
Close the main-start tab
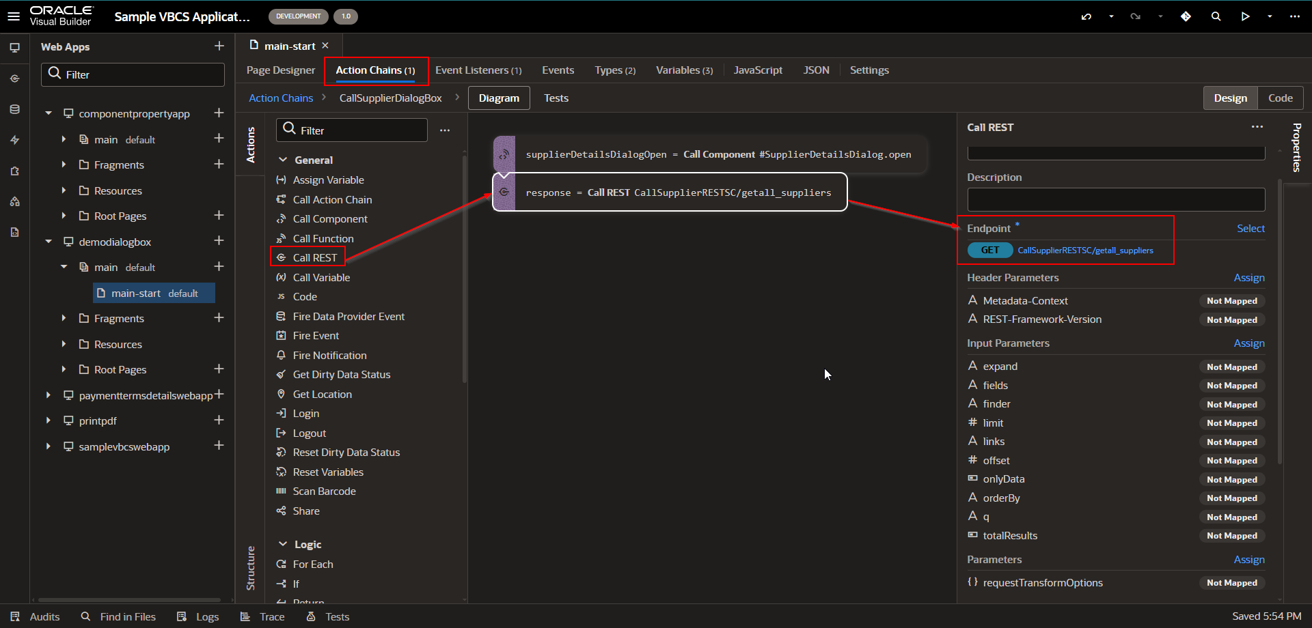click(x=325, y=46)
